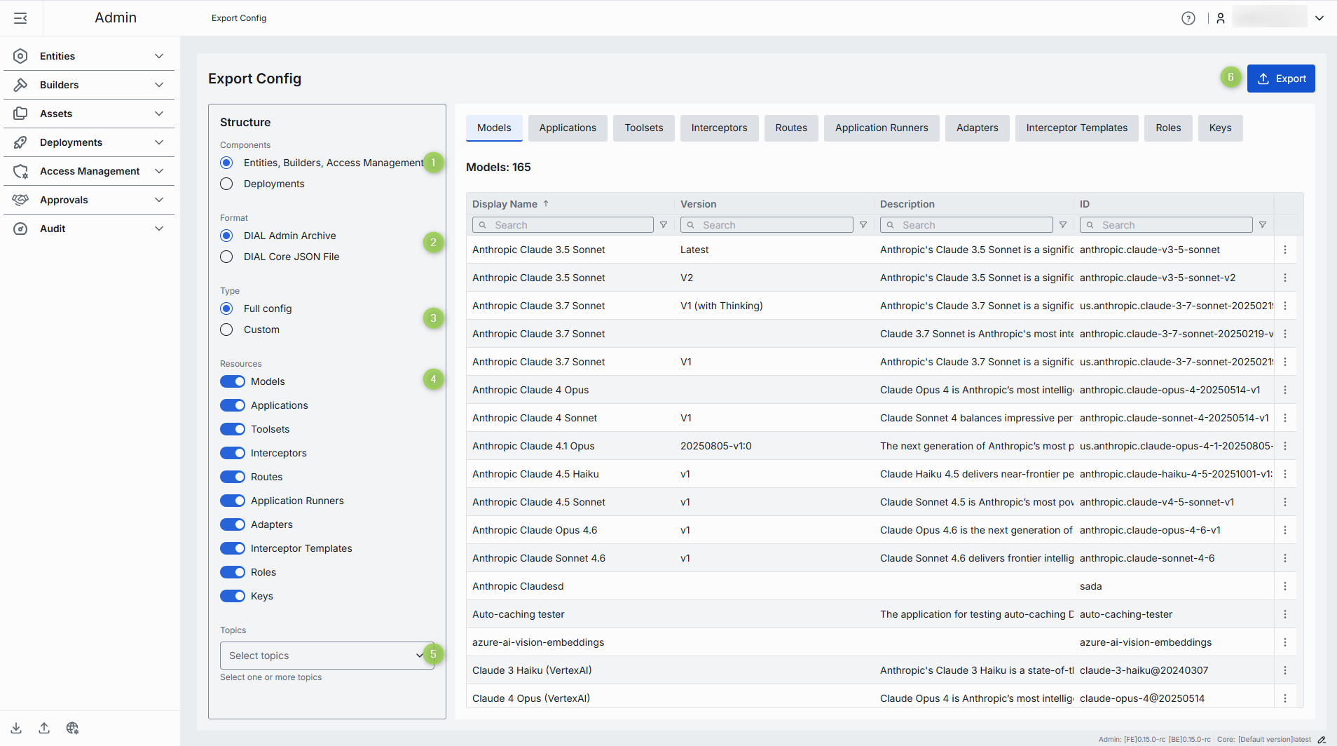Open filter icon for Display Name column
1337x746 pixels.
click(663, 225)
